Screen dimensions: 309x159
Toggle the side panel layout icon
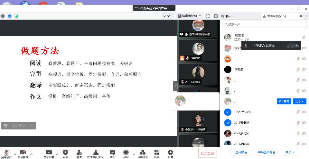(x=215, y=16)
